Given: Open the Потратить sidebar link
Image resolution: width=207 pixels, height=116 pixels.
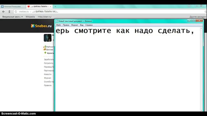Looking at the screenshot, I should (x=49, y=63).
